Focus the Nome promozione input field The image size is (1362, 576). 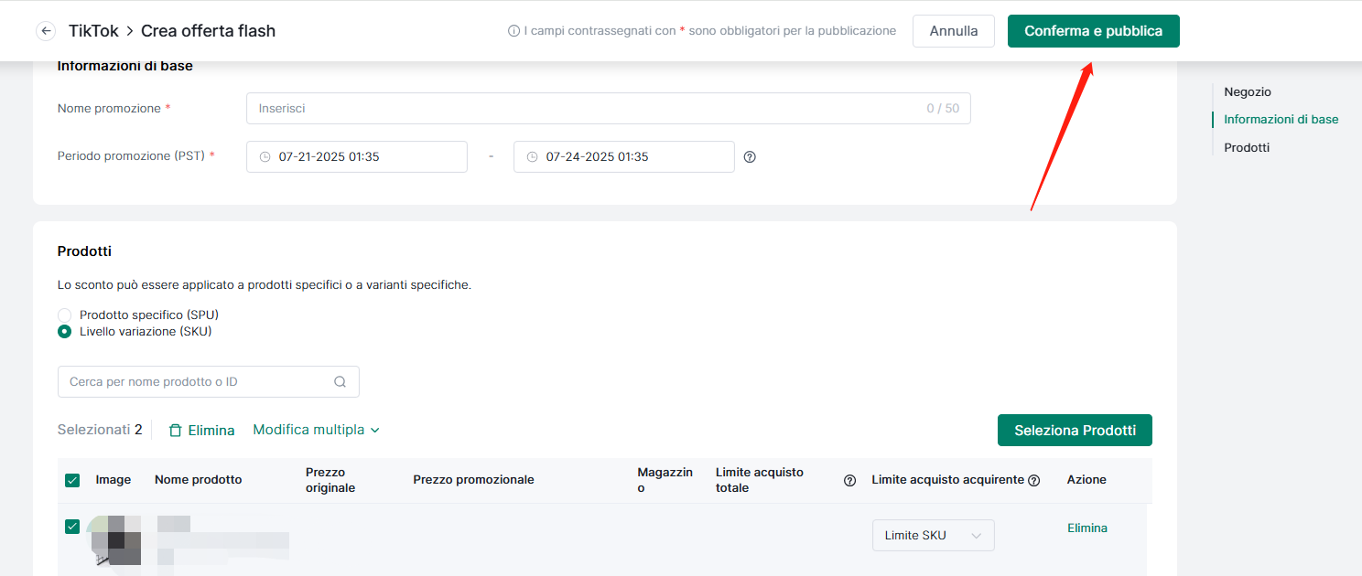608,108
